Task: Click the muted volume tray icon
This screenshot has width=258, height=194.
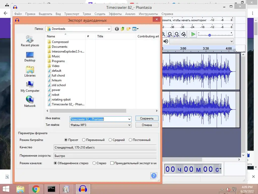Action: pyautogui.click(x=228, y=189)
